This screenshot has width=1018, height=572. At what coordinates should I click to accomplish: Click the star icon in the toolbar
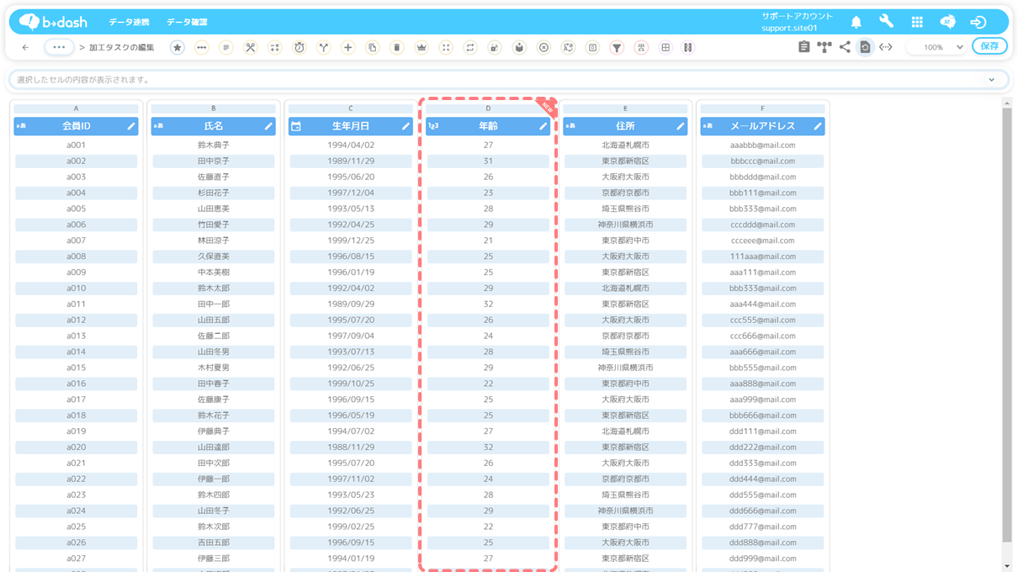pyautogui.click(x=177, y=48)
